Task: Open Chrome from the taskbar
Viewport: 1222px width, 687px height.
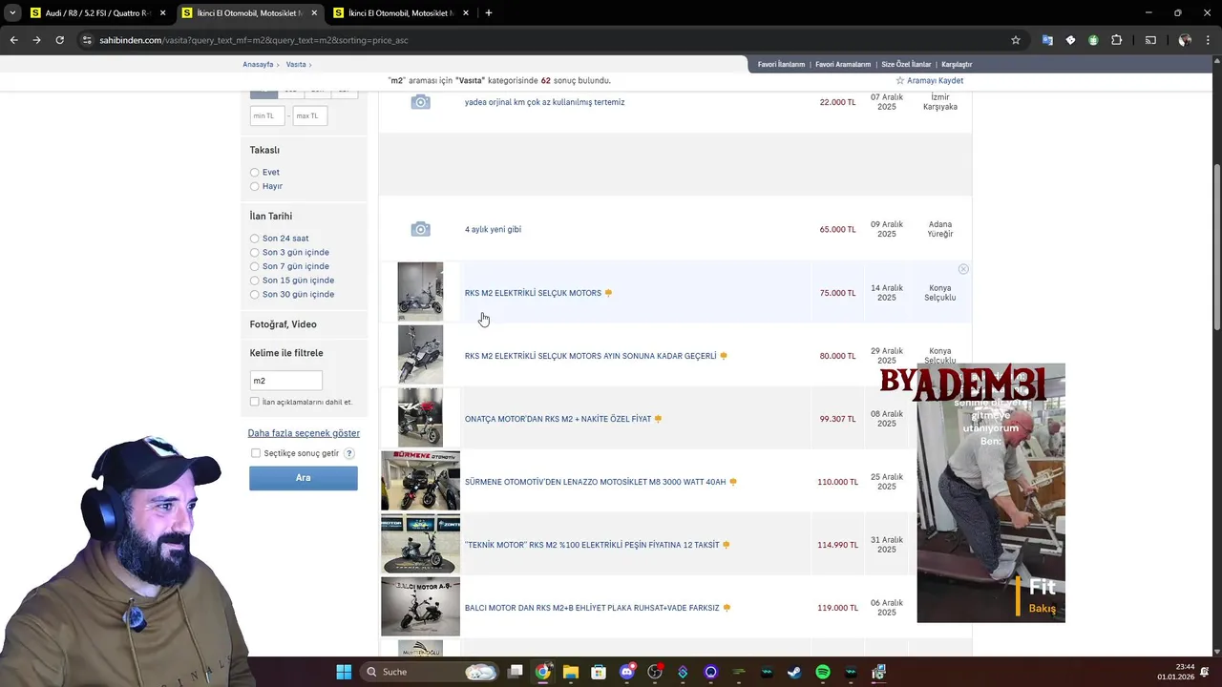Action: (542, 672)
